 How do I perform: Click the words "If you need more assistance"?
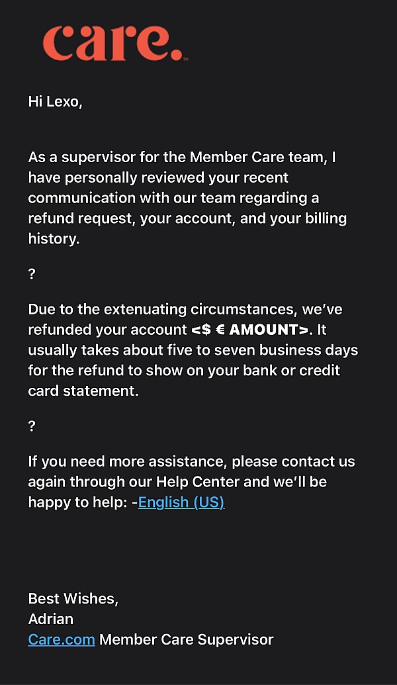tap(127, 461)
